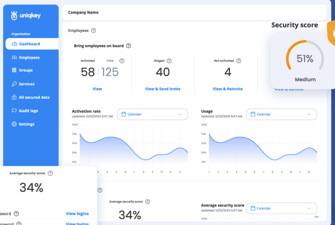Expand the Usage Calendar selector
The width and height of the screenshot is (335, 225).
[281, 114]
